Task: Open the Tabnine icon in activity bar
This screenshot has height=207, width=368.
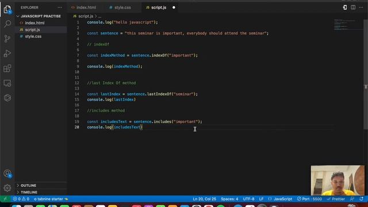Action: tap(7, 98)
